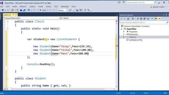
Task: Click Sync with Active Document icon
Action: coord(138,19)
